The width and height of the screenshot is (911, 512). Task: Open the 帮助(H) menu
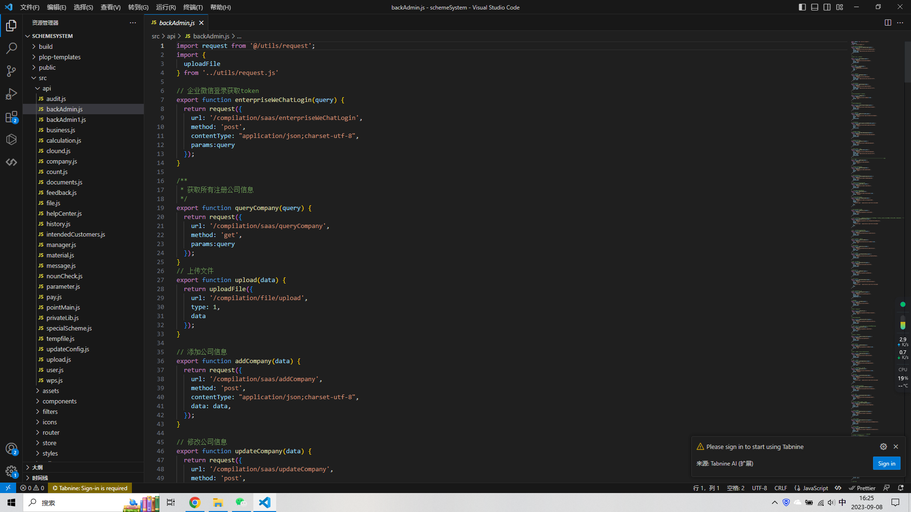pyautogui.click(x=220, y=7)
